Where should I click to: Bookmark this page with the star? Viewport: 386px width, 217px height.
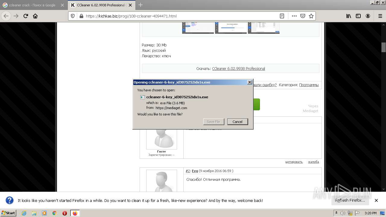click(x=311, y=16)
